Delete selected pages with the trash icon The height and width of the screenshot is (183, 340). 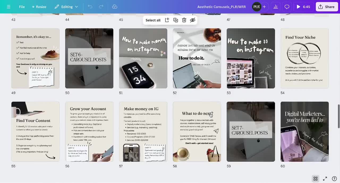tap(184, 20)
